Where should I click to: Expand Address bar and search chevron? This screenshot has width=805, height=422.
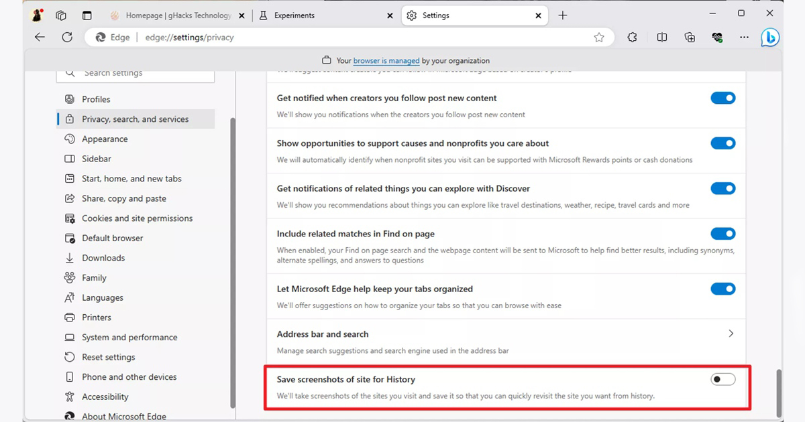[x=731, y=334]
